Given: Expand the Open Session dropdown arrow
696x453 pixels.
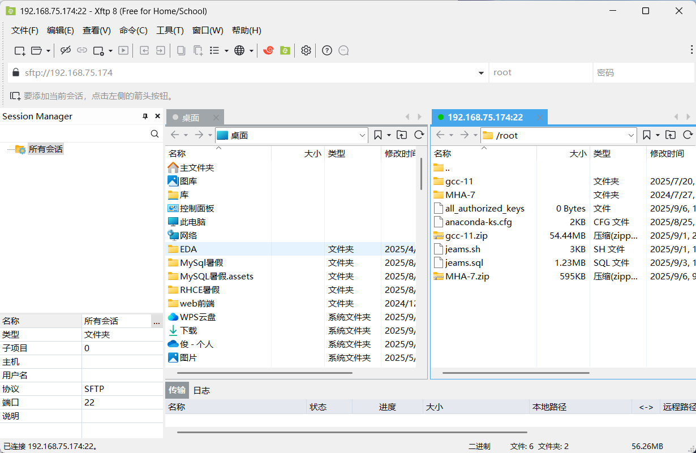Looking at the screenshot, I should pyautogui.click(x=48, y=50).
